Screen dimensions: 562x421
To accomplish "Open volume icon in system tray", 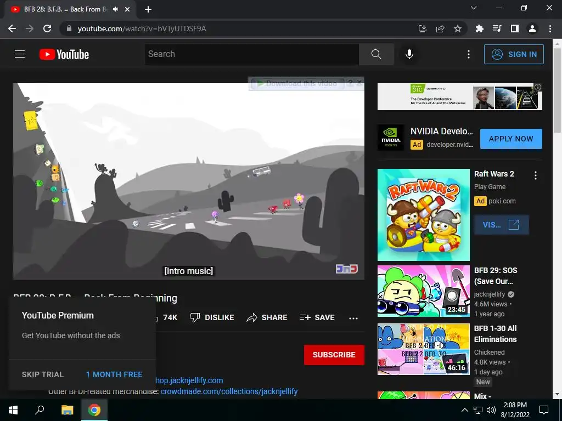I will pyautogui.click(x=491, y=410).
